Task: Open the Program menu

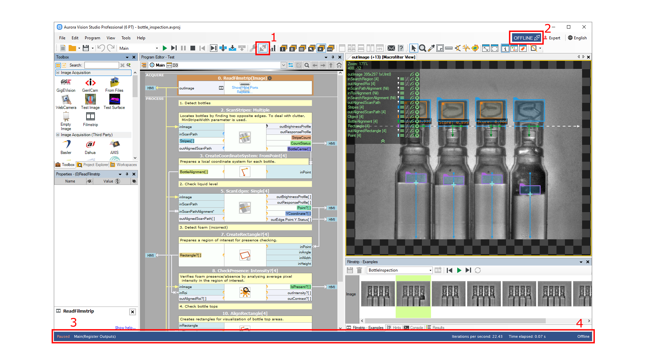Action: (x=93, y=38)
